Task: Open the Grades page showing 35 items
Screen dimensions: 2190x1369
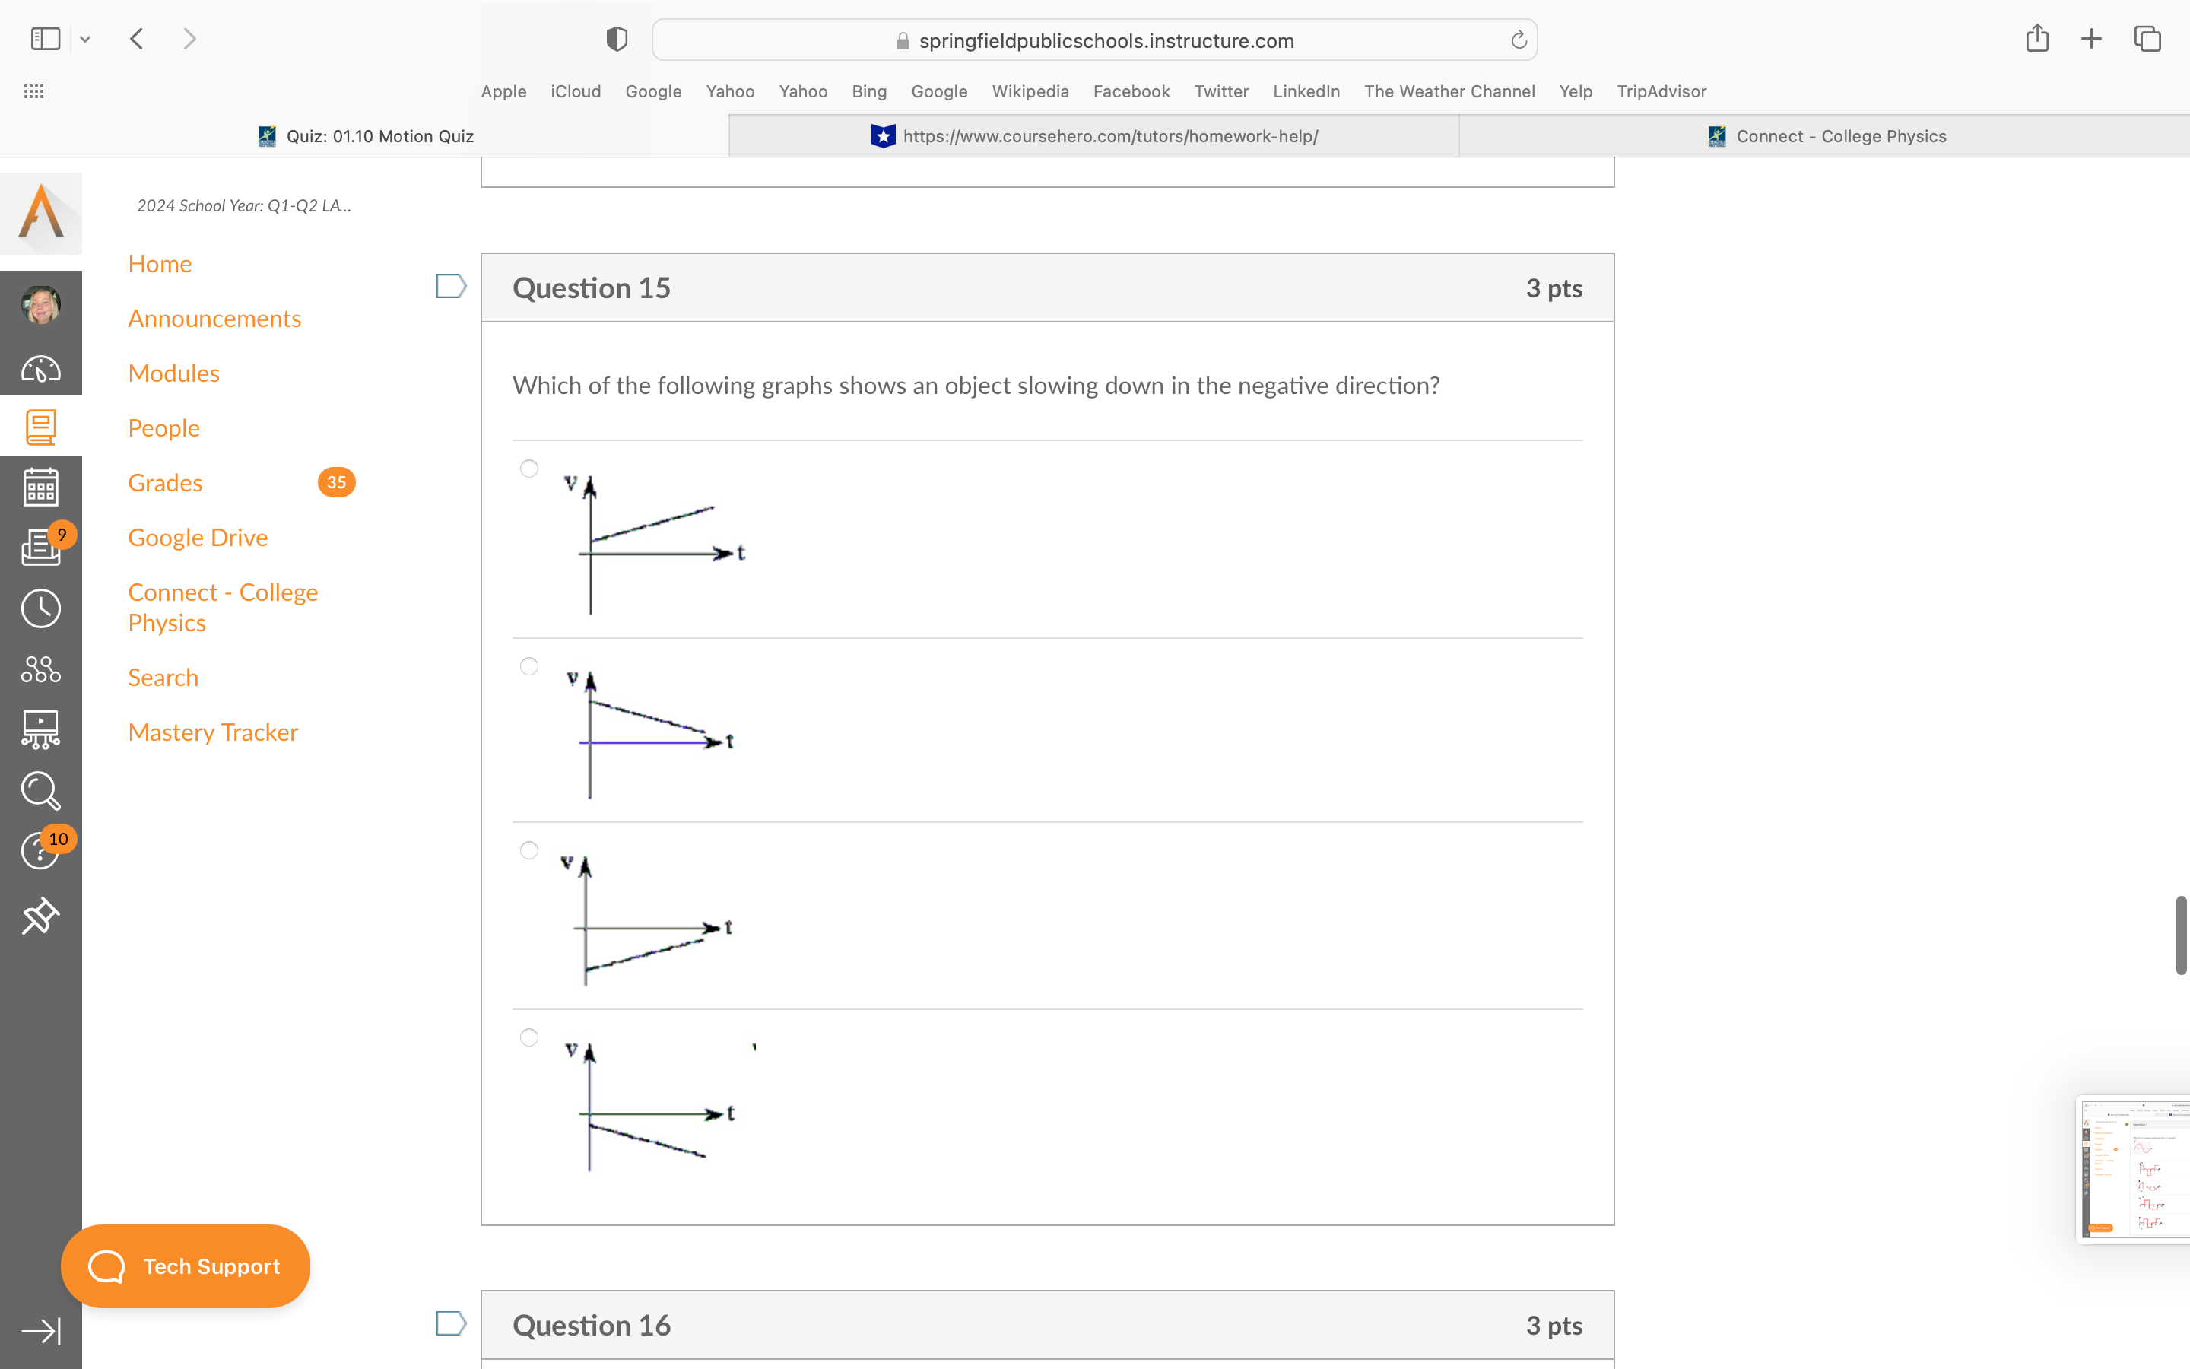Action: click(165, 481)
